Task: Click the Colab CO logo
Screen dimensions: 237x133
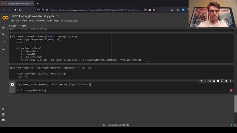Action: pyautogui.click(x=5, y=18)
